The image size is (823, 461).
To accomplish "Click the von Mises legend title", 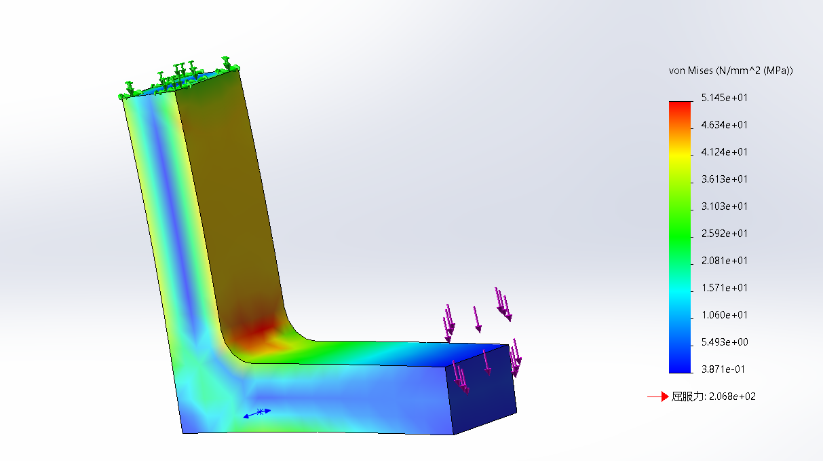I will pos(731,71).
